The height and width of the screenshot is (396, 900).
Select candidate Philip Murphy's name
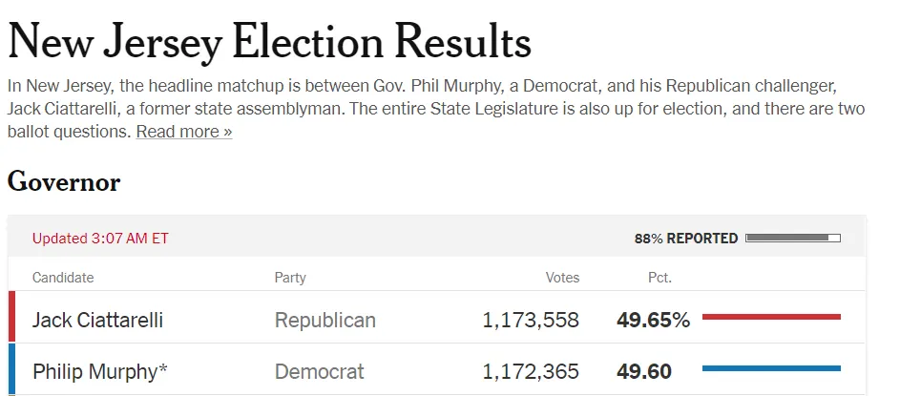94,371
